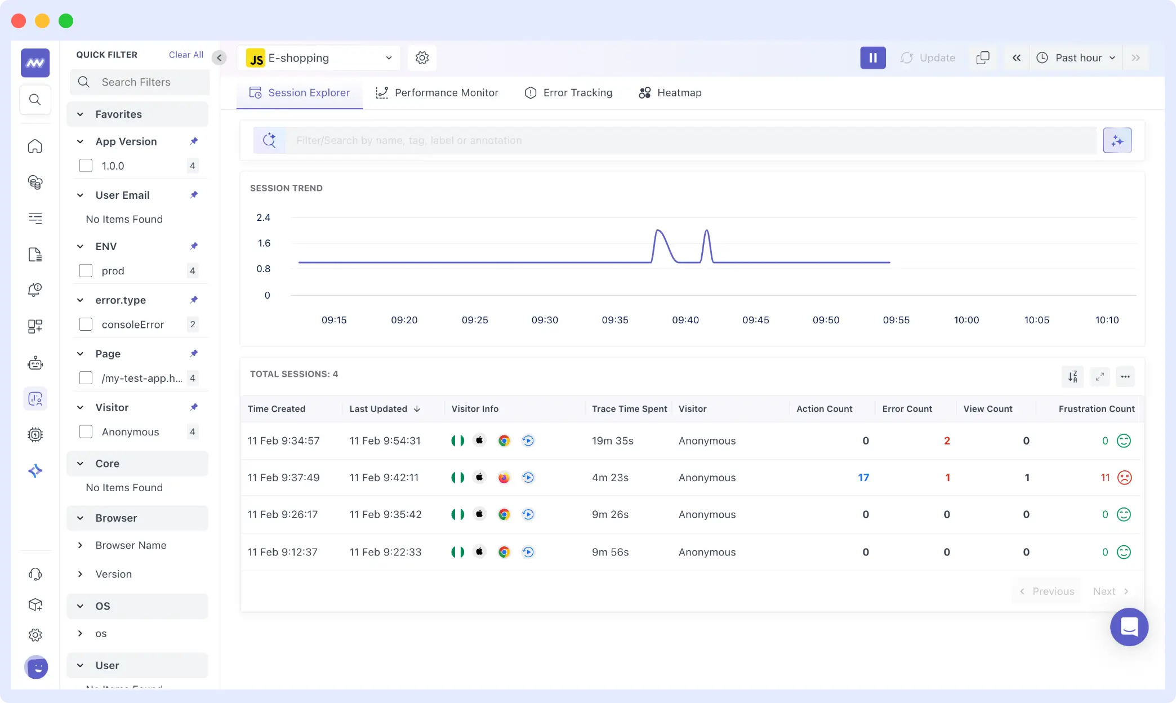Open the search panel in the sidebar

coord(35,100)
